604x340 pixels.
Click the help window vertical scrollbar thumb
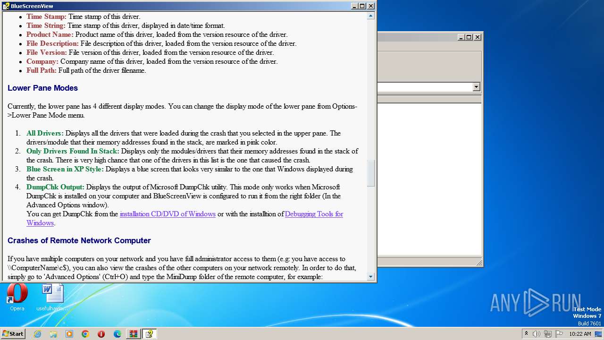[371, 173]
